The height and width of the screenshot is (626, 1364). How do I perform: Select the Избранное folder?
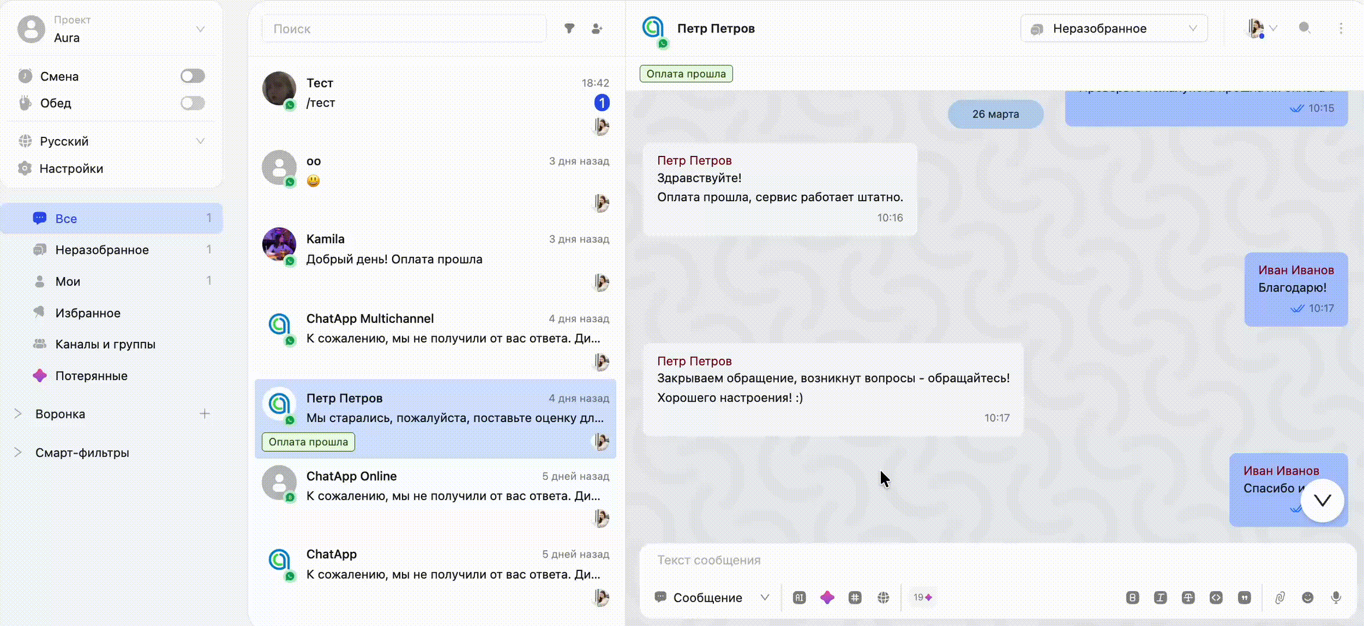click(x=88, y=313)
